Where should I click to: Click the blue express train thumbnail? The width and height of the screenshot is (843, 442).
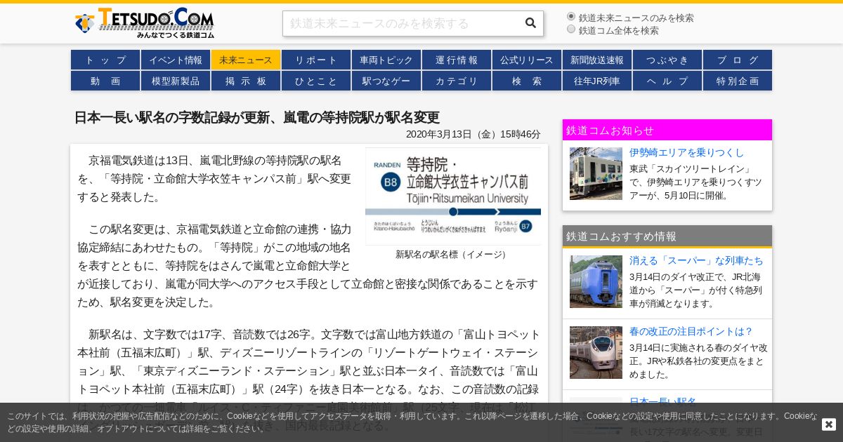point(596,281)
